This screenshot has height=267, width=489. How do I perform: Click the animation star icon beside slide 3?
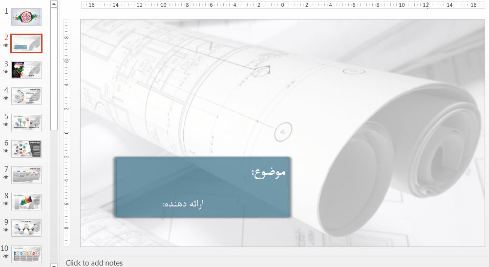click(5, 72)
